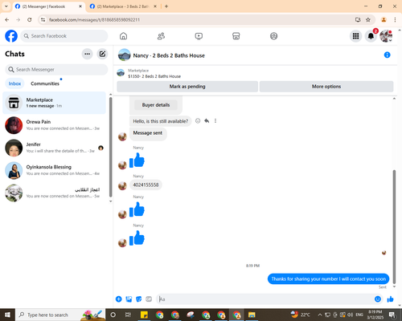Viewport: 402px width, 321px height.
Task: Click Mark as pending button
Action: click(x=187, y=87)
